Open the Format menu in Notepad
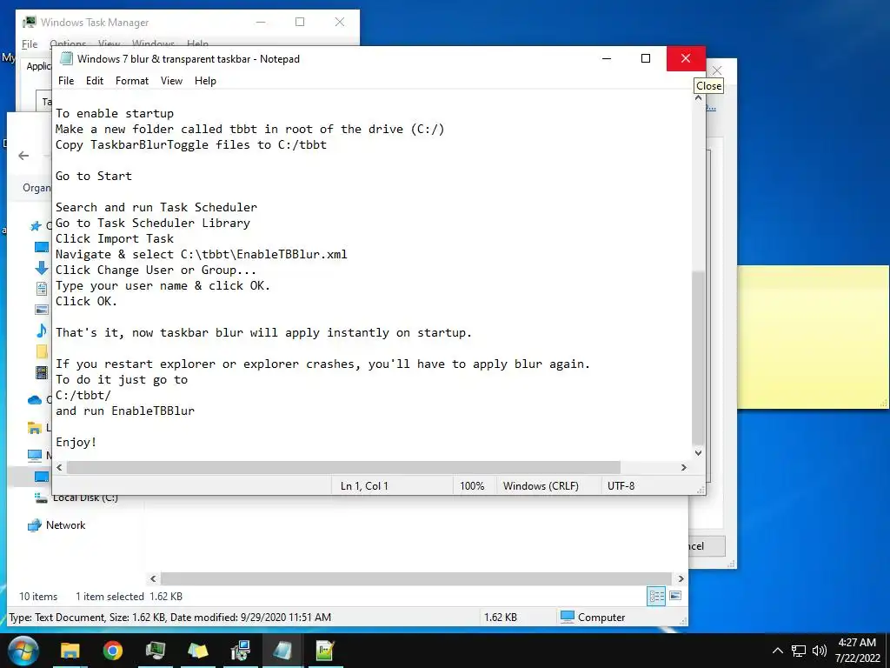The image size is (890, 668). (132, 81)
